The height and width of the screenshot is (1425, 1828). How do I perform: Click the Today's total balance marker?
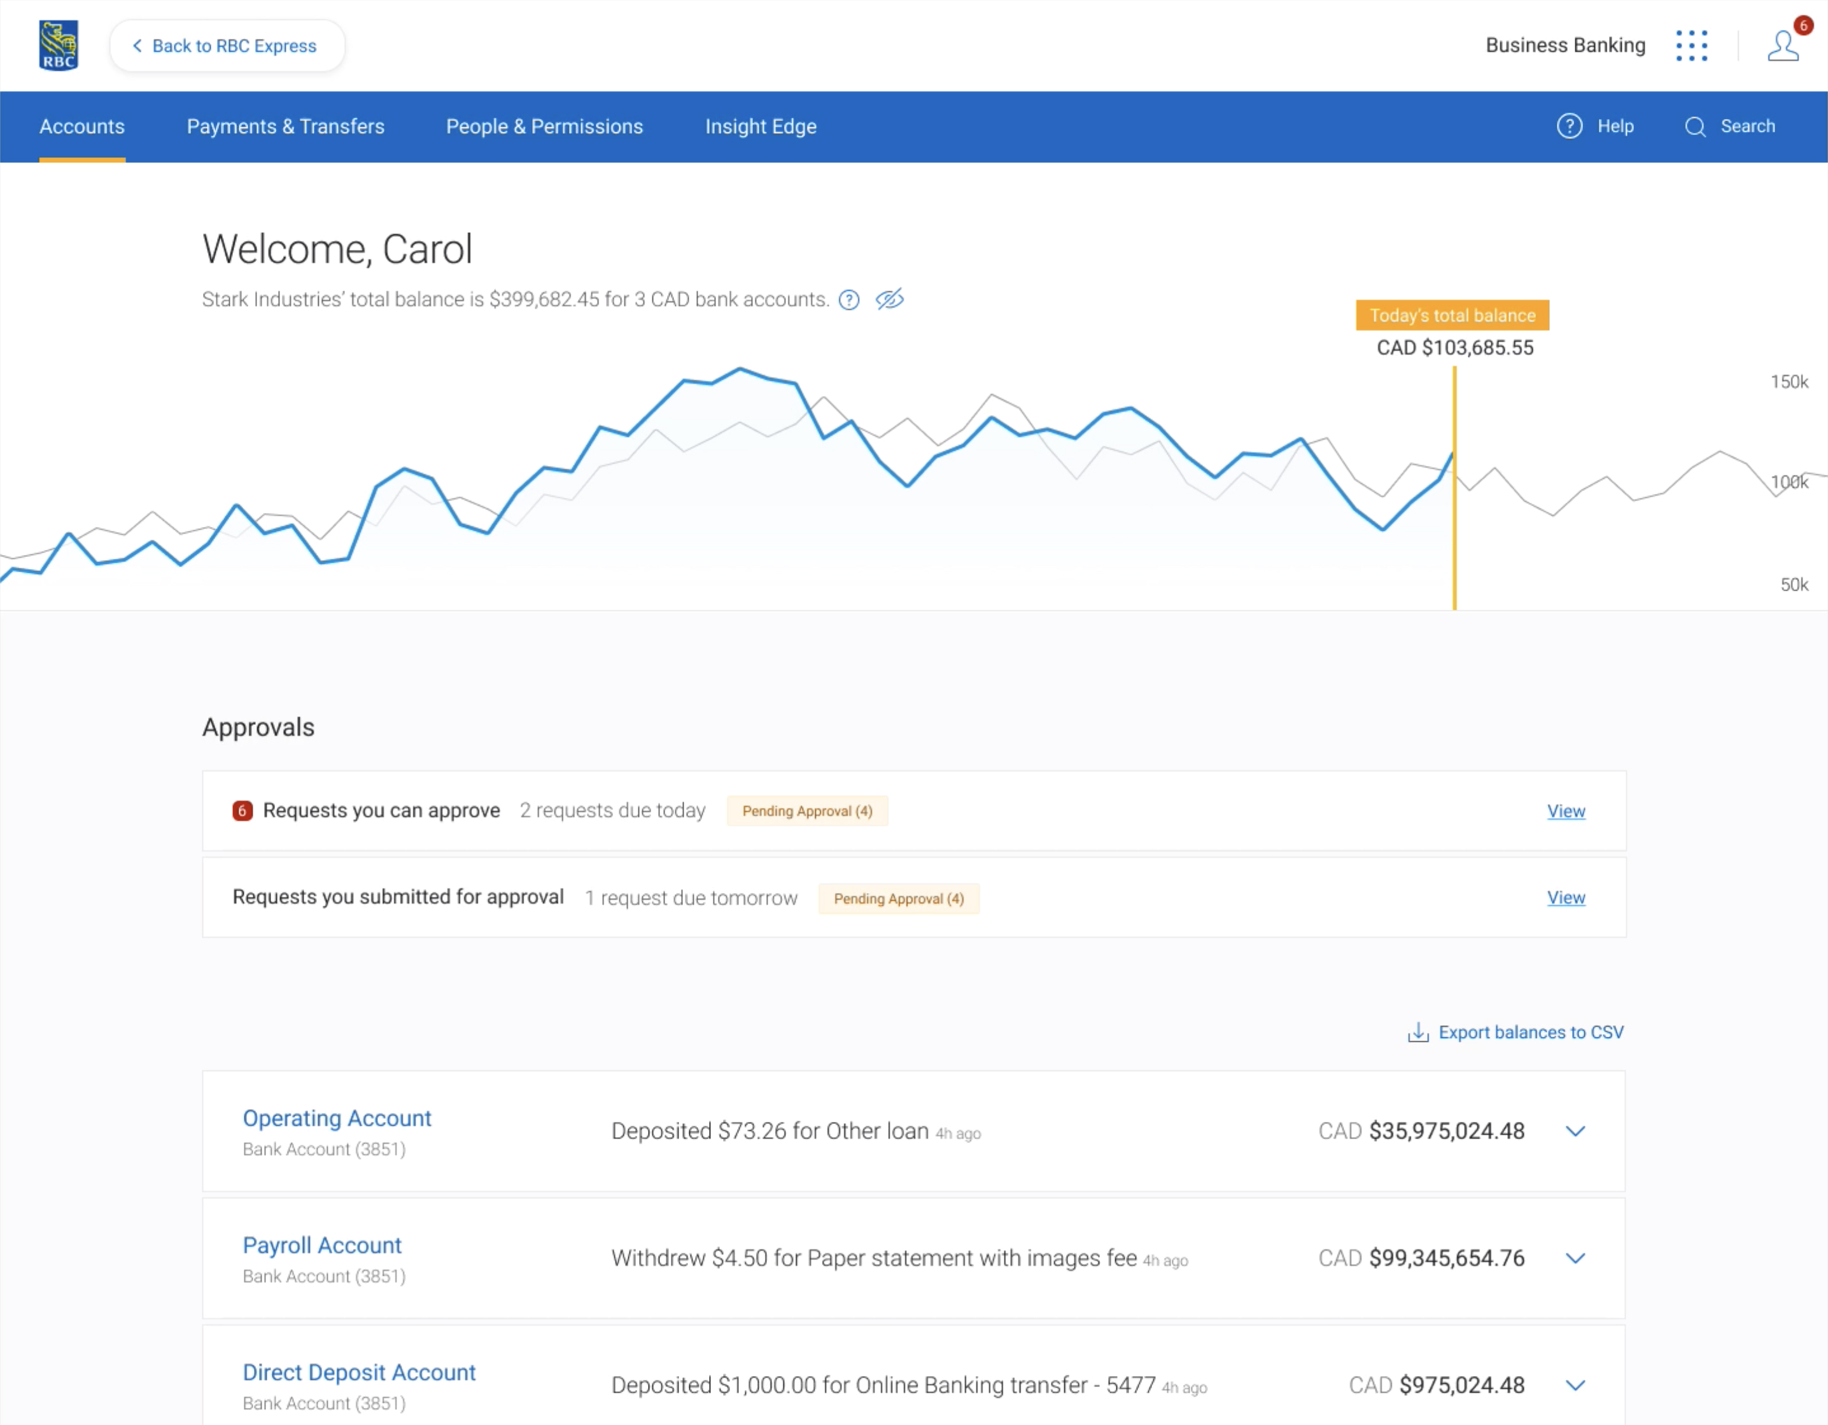[1452, 316]
